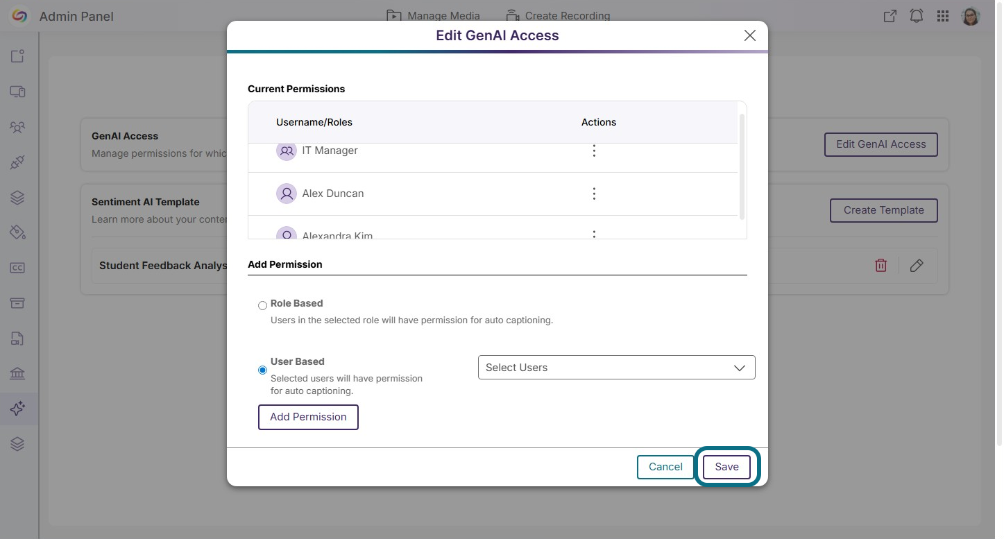Open the external link icon in header

point(890,16)
